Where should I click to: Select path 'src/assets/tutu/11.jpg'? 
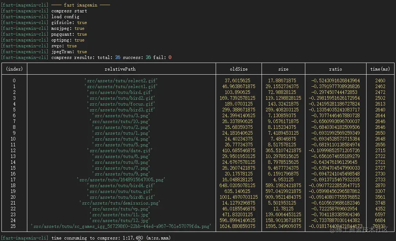[120, 214]
